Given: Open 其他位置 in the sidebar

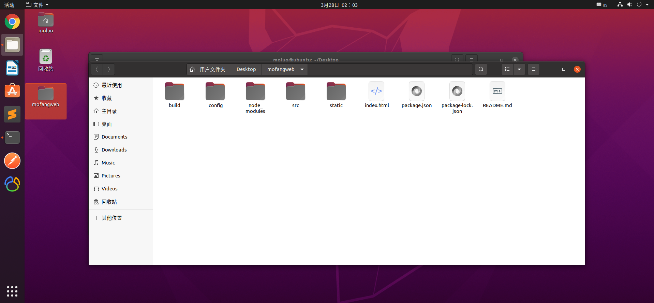Looking at the screenshot, I should pos(121,218).
